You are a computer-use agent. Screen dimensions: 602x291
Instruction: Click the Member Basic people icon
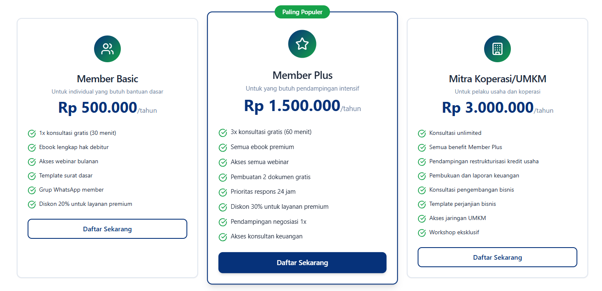tap(107, 49)
